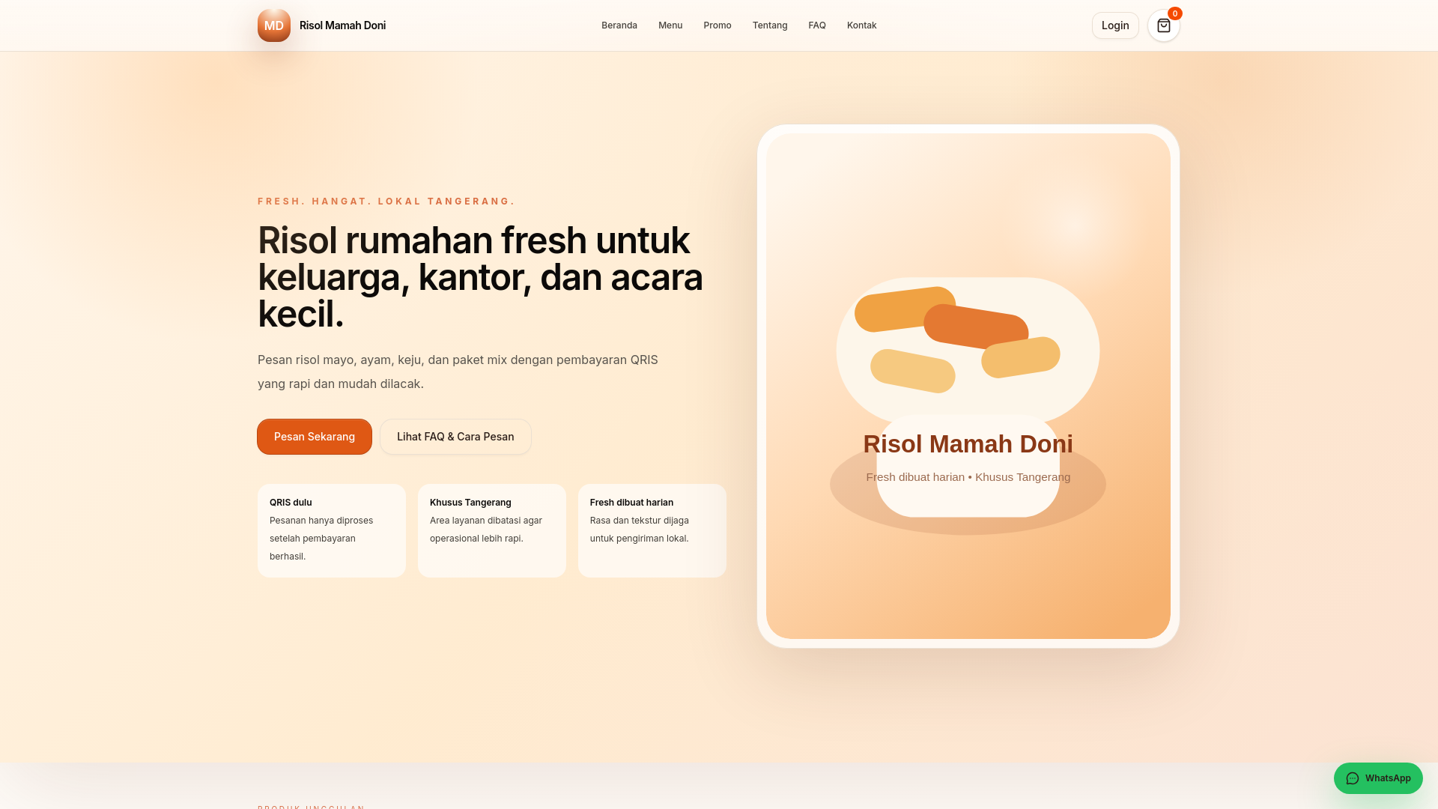Open Lihat FAQ & Cara Pesan
Image resolution: width=1438 pixels, height=809 pixels.
click(455, 437)
